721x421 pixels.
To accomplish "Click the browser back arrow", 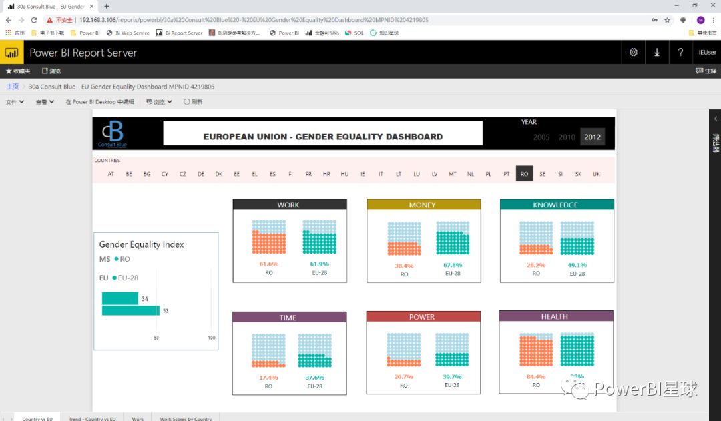I will [8, 20].
